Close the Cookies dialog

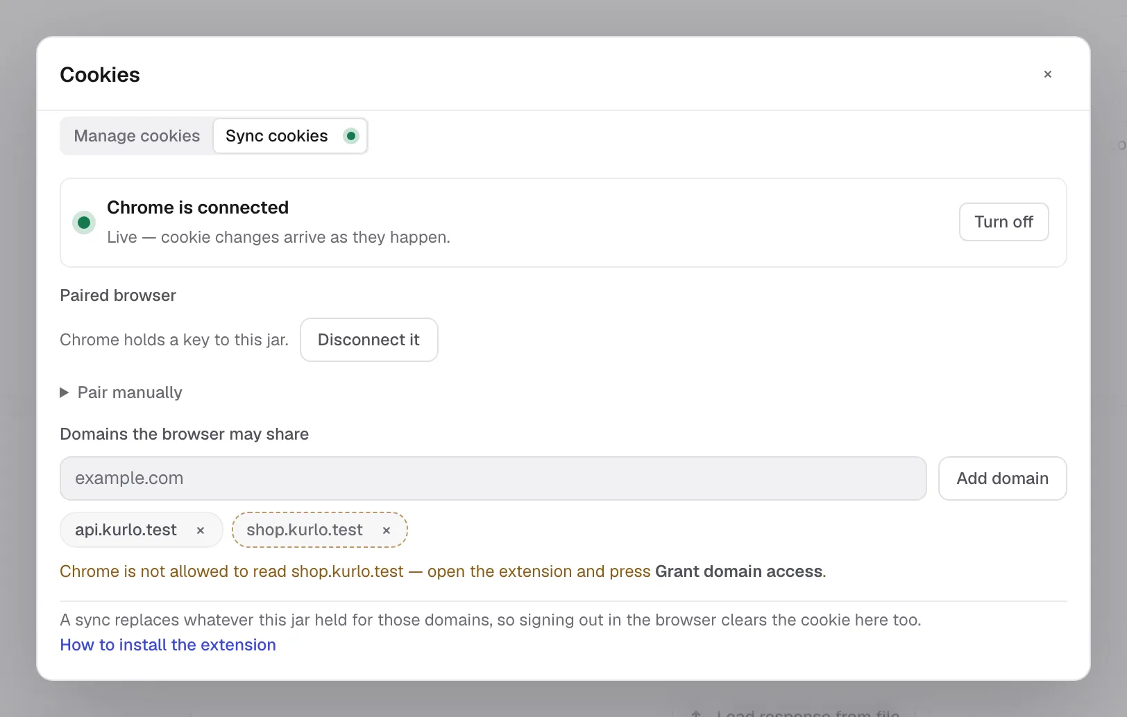coord(1048,74)
